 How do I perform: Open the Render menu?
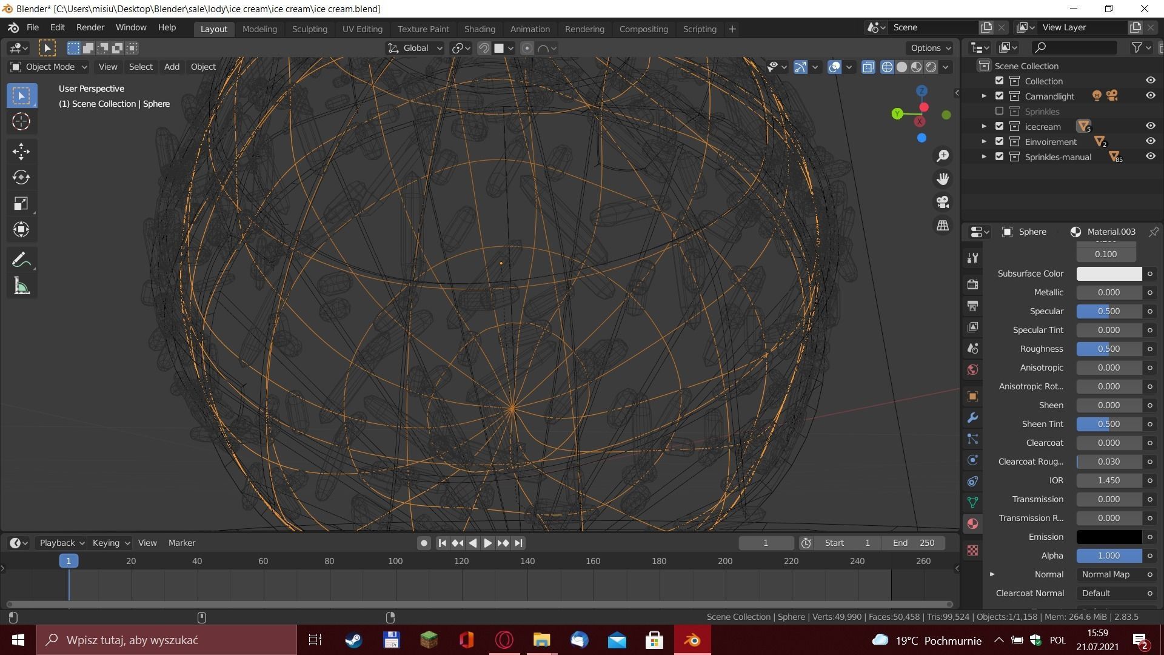click(x=90, y=28)
